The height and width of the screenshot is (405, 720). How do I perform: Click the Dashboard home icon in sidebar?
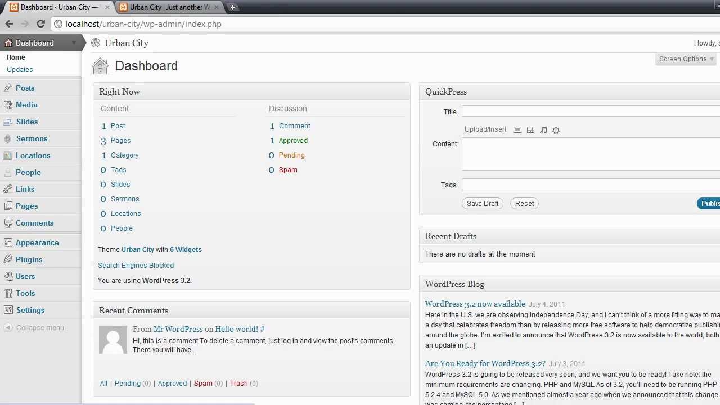pos(8,43)
